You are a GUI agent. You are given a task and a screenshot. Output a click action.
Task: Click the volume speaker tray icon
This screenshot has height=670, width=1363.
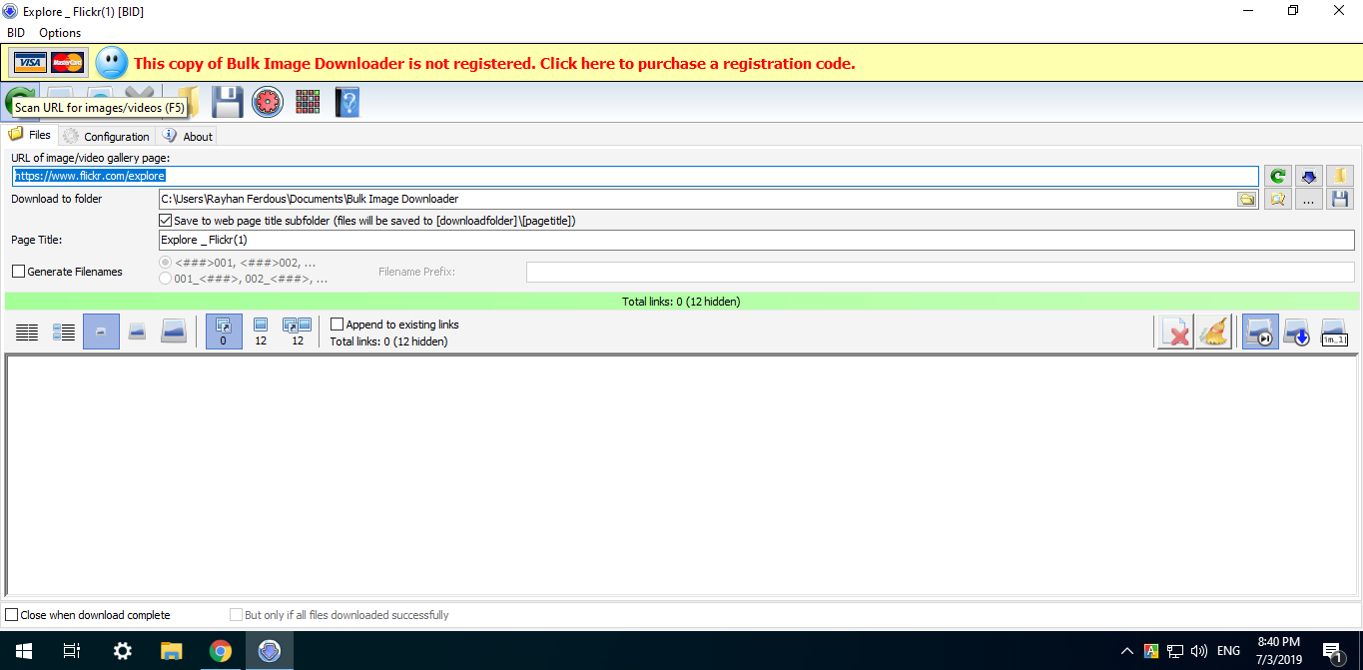[x=1199, y=651]
